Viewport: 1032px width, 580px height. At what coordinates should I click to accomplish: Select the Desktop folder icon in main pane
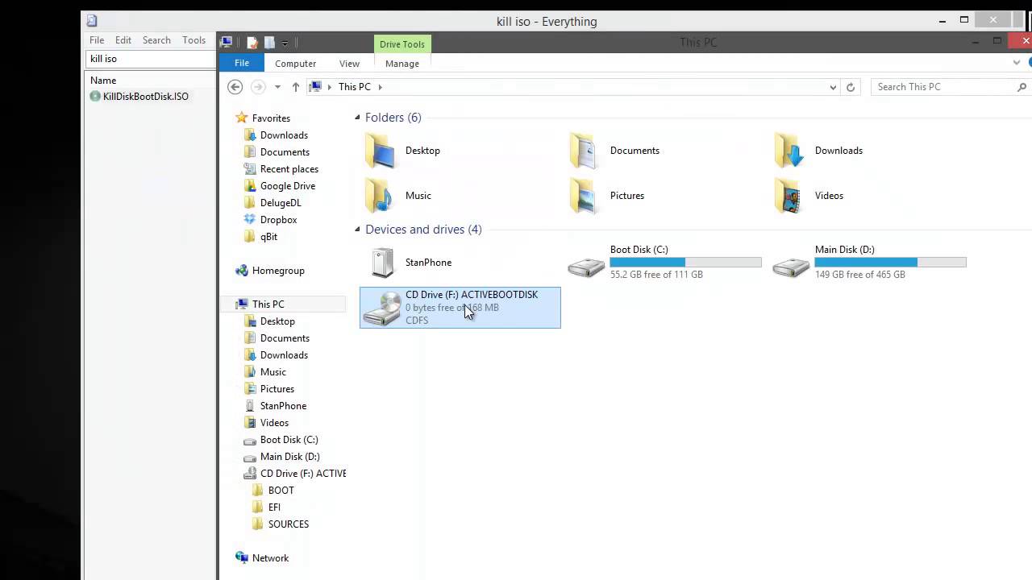[x=381, y=151]
